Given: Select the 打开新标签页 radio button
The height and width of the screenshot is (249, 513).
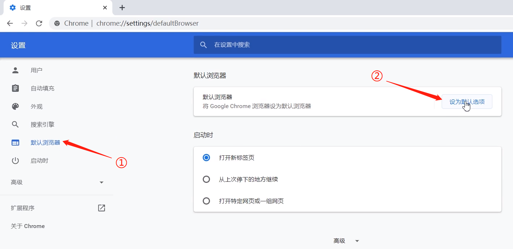Looking at the screenshot, I should 206,158.
